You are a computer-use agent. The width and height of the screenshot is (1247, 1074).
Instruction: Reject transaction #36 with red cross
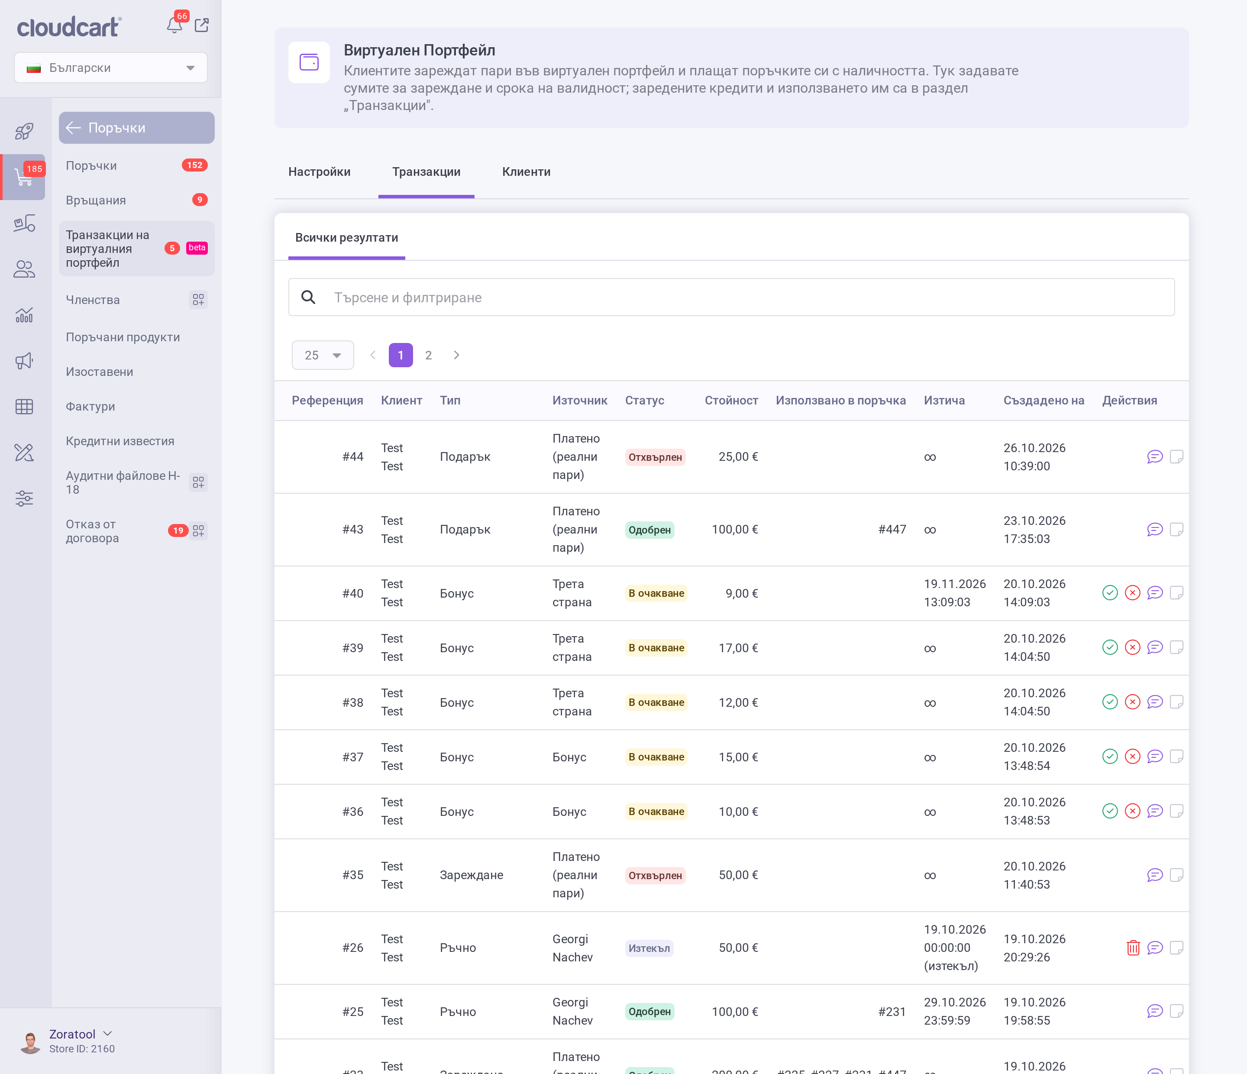[1133, 812]
